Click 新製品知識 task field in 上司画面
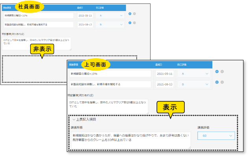Viewport: 249px width, 156px height. 110,84
